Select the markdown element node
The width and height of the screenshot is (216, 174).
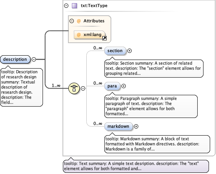tap(119, 126)
